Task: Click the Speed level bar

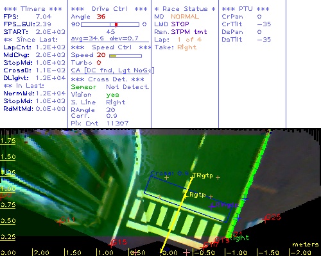Action: point(125,56)
